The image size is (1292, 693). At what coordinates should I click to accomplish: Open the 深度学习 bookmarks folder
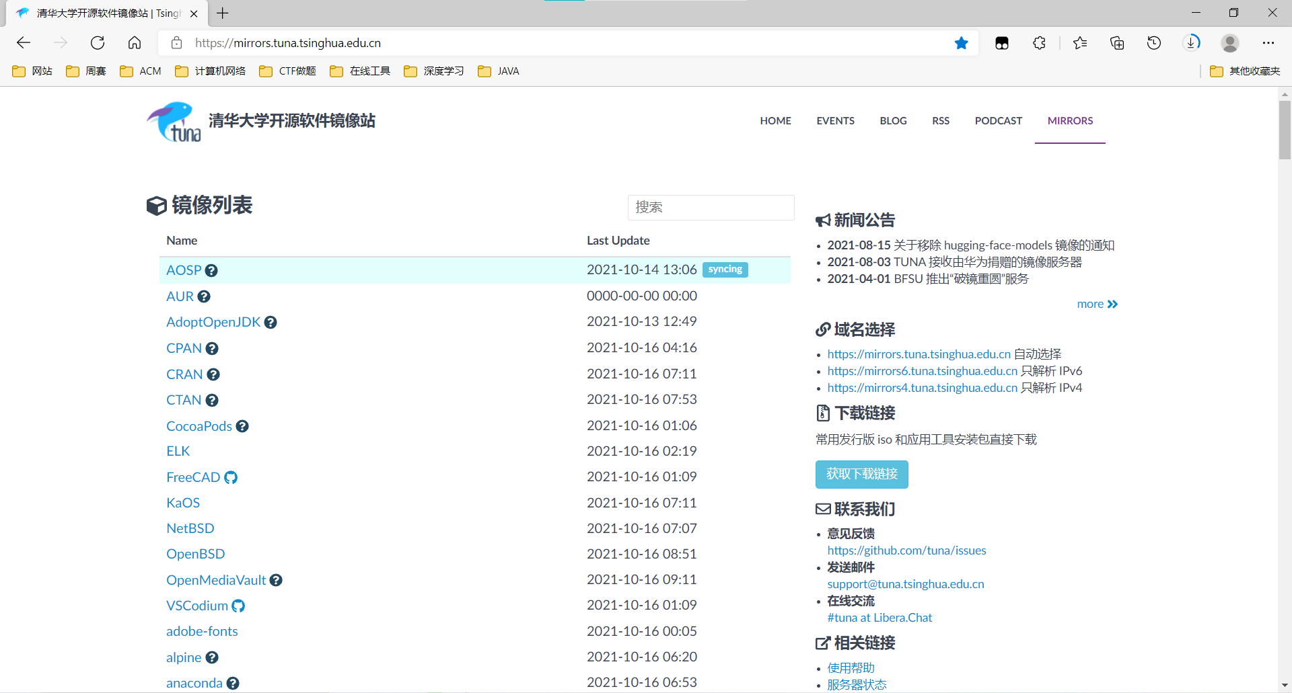(434, 71)
